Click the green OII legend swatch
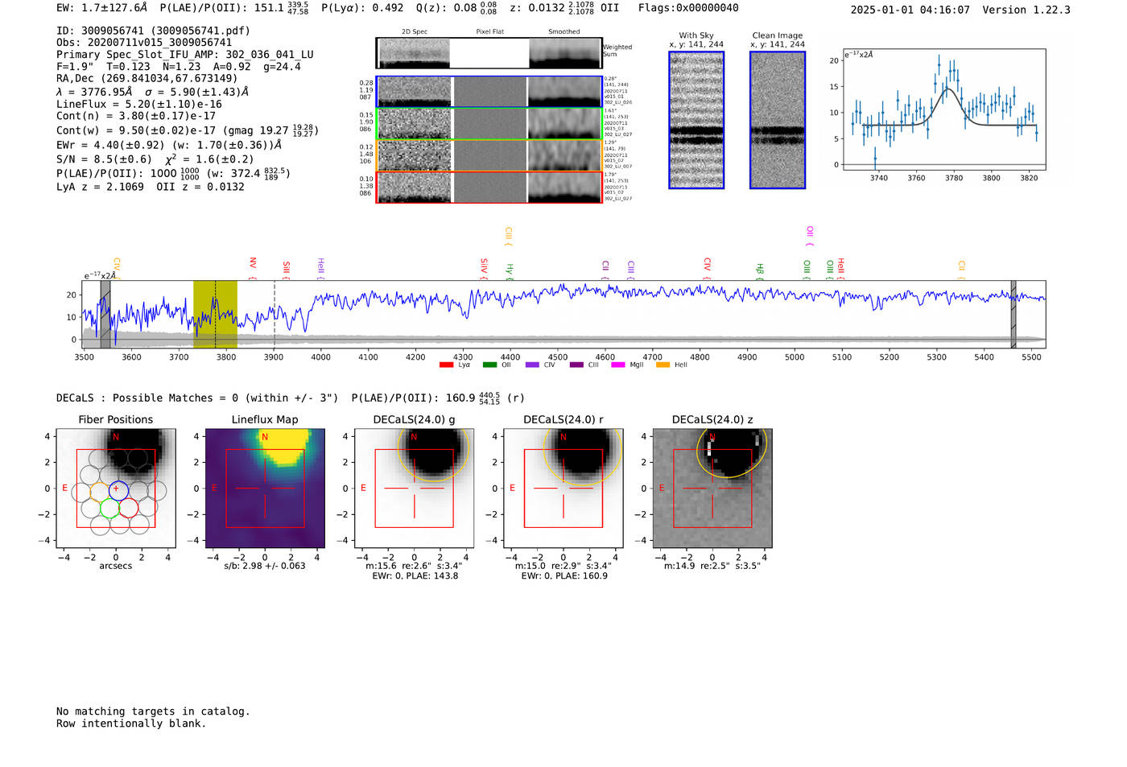1127x767 pixels. [x=489, y=365]
